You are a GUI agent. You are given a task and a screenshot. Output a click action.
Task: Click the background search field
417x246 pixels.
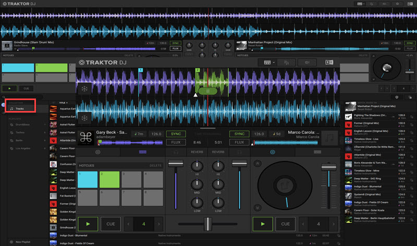(22, 97)
